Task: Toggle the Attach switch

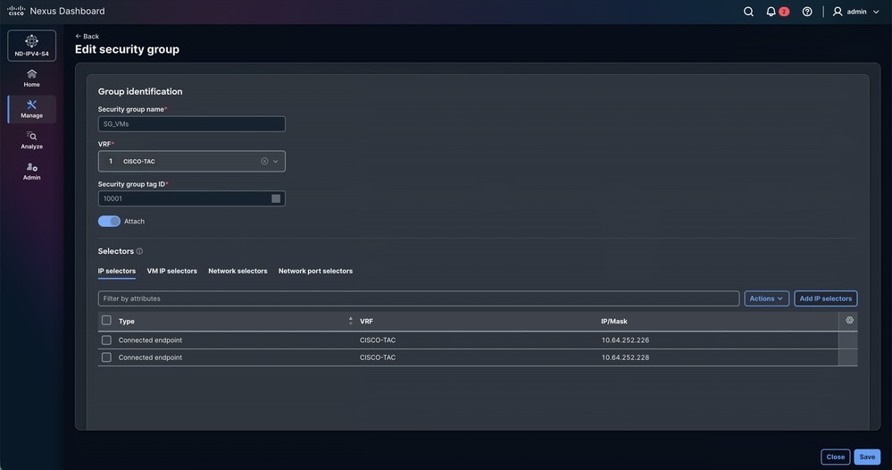Action: pos(109,222)
